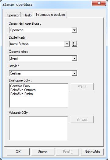Expand the Jazyk dropdown arrow
110x160 pixels.
[74, 73]
